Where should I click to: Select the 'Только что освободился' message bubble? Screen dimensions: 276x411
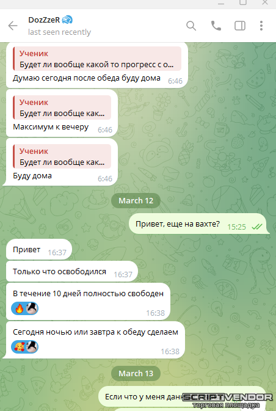coord(72,272)
